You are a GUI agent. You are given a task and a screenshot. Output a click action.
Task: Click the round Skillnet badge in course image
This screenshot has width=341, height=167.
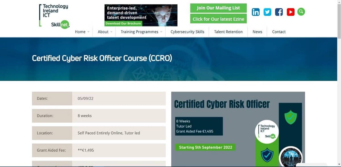tap(267, 131)
